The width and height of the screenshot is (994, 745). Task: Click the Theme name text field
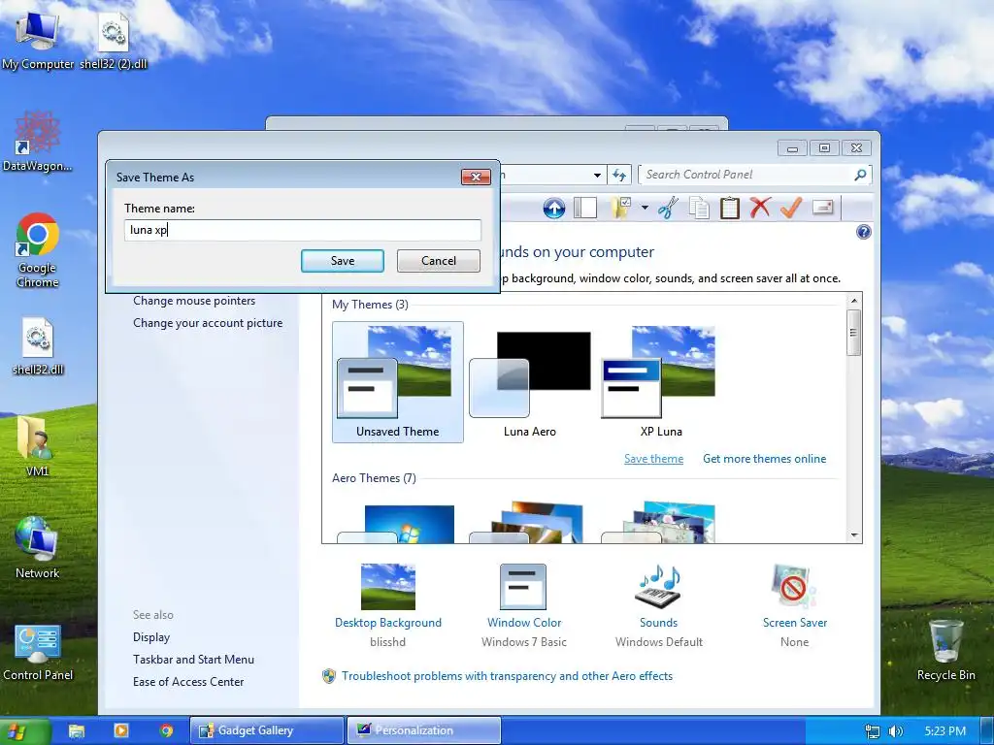tap(303, 230)
